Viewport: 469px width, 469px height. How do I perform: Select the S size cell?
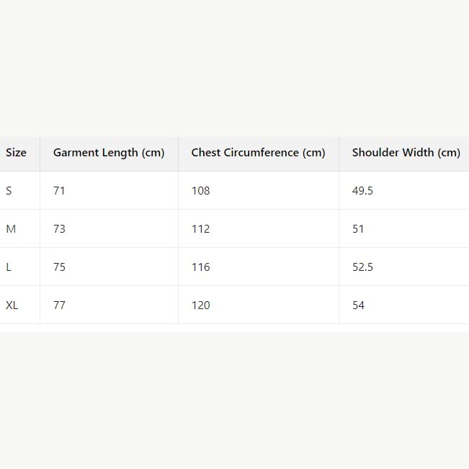tap(9, 191)
